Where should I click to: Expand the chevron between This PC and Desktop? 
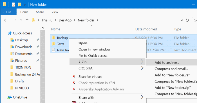tap(56, 20)
